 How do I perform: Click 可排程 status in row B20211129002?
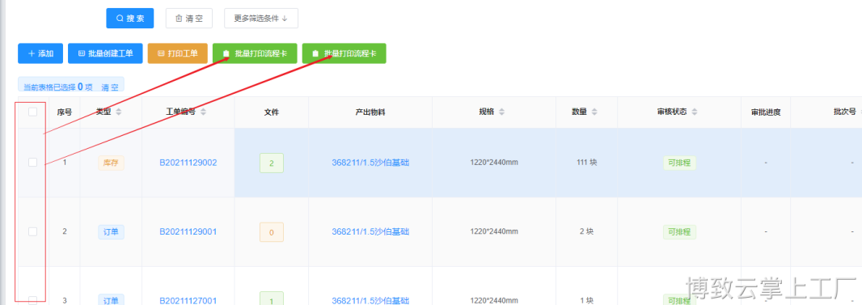[679, 163]
